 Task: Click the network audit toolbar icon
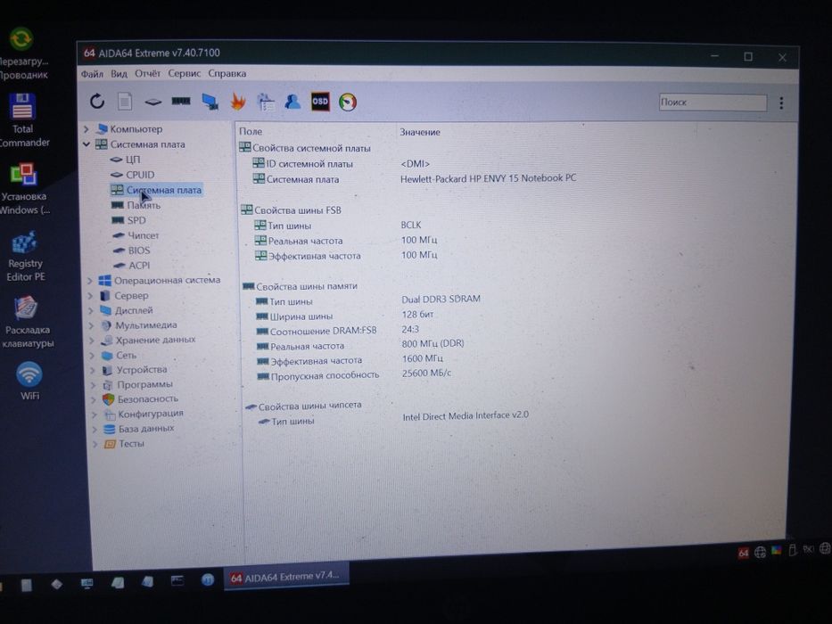pyautogui.click(x=266, y=102)
